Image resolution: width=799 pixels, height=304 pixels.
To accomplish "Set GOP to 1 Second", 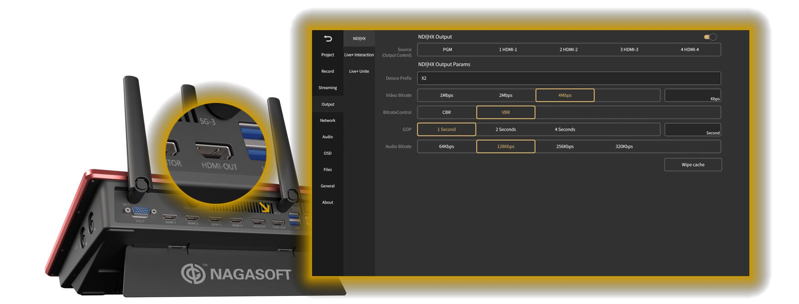I will [447, 129].
